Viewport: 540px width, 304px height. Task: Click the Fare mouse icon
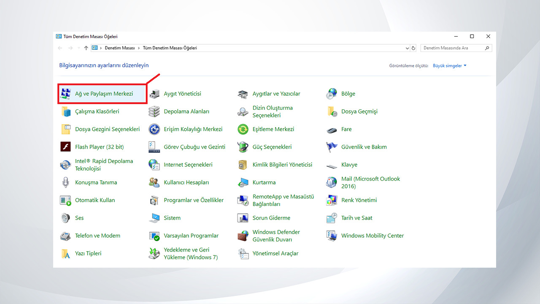(x=332, y=130)
